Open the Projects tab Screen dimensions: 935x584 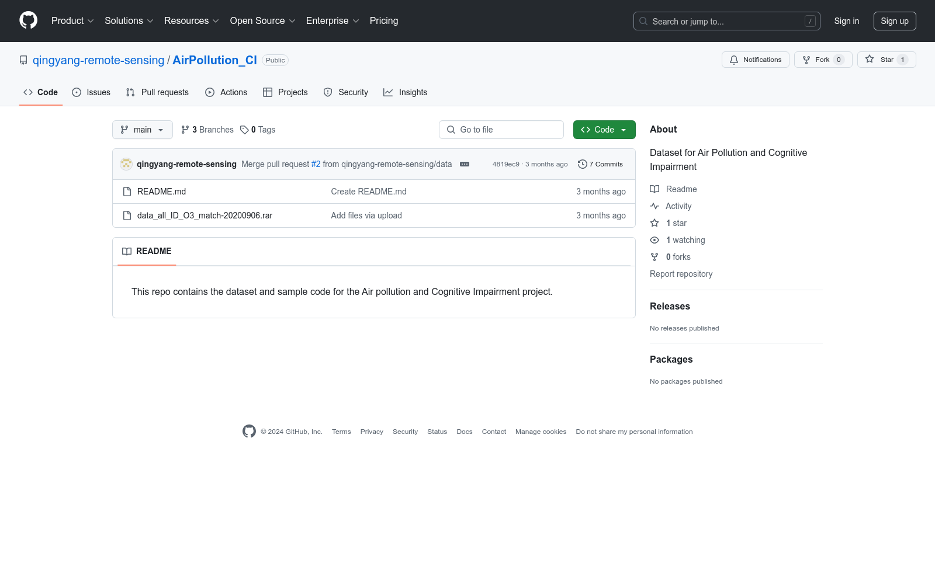pos(285,92)
